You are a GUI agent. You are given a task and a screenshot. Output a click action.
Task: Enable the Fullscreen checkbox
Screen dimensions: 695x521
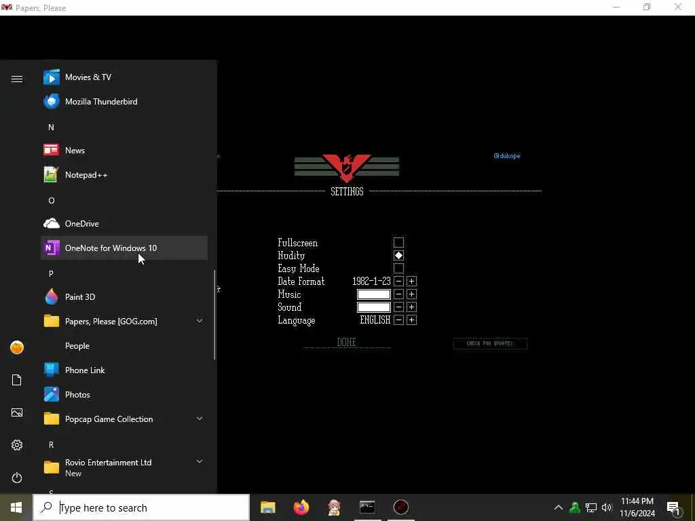click(x=398, y=242)
